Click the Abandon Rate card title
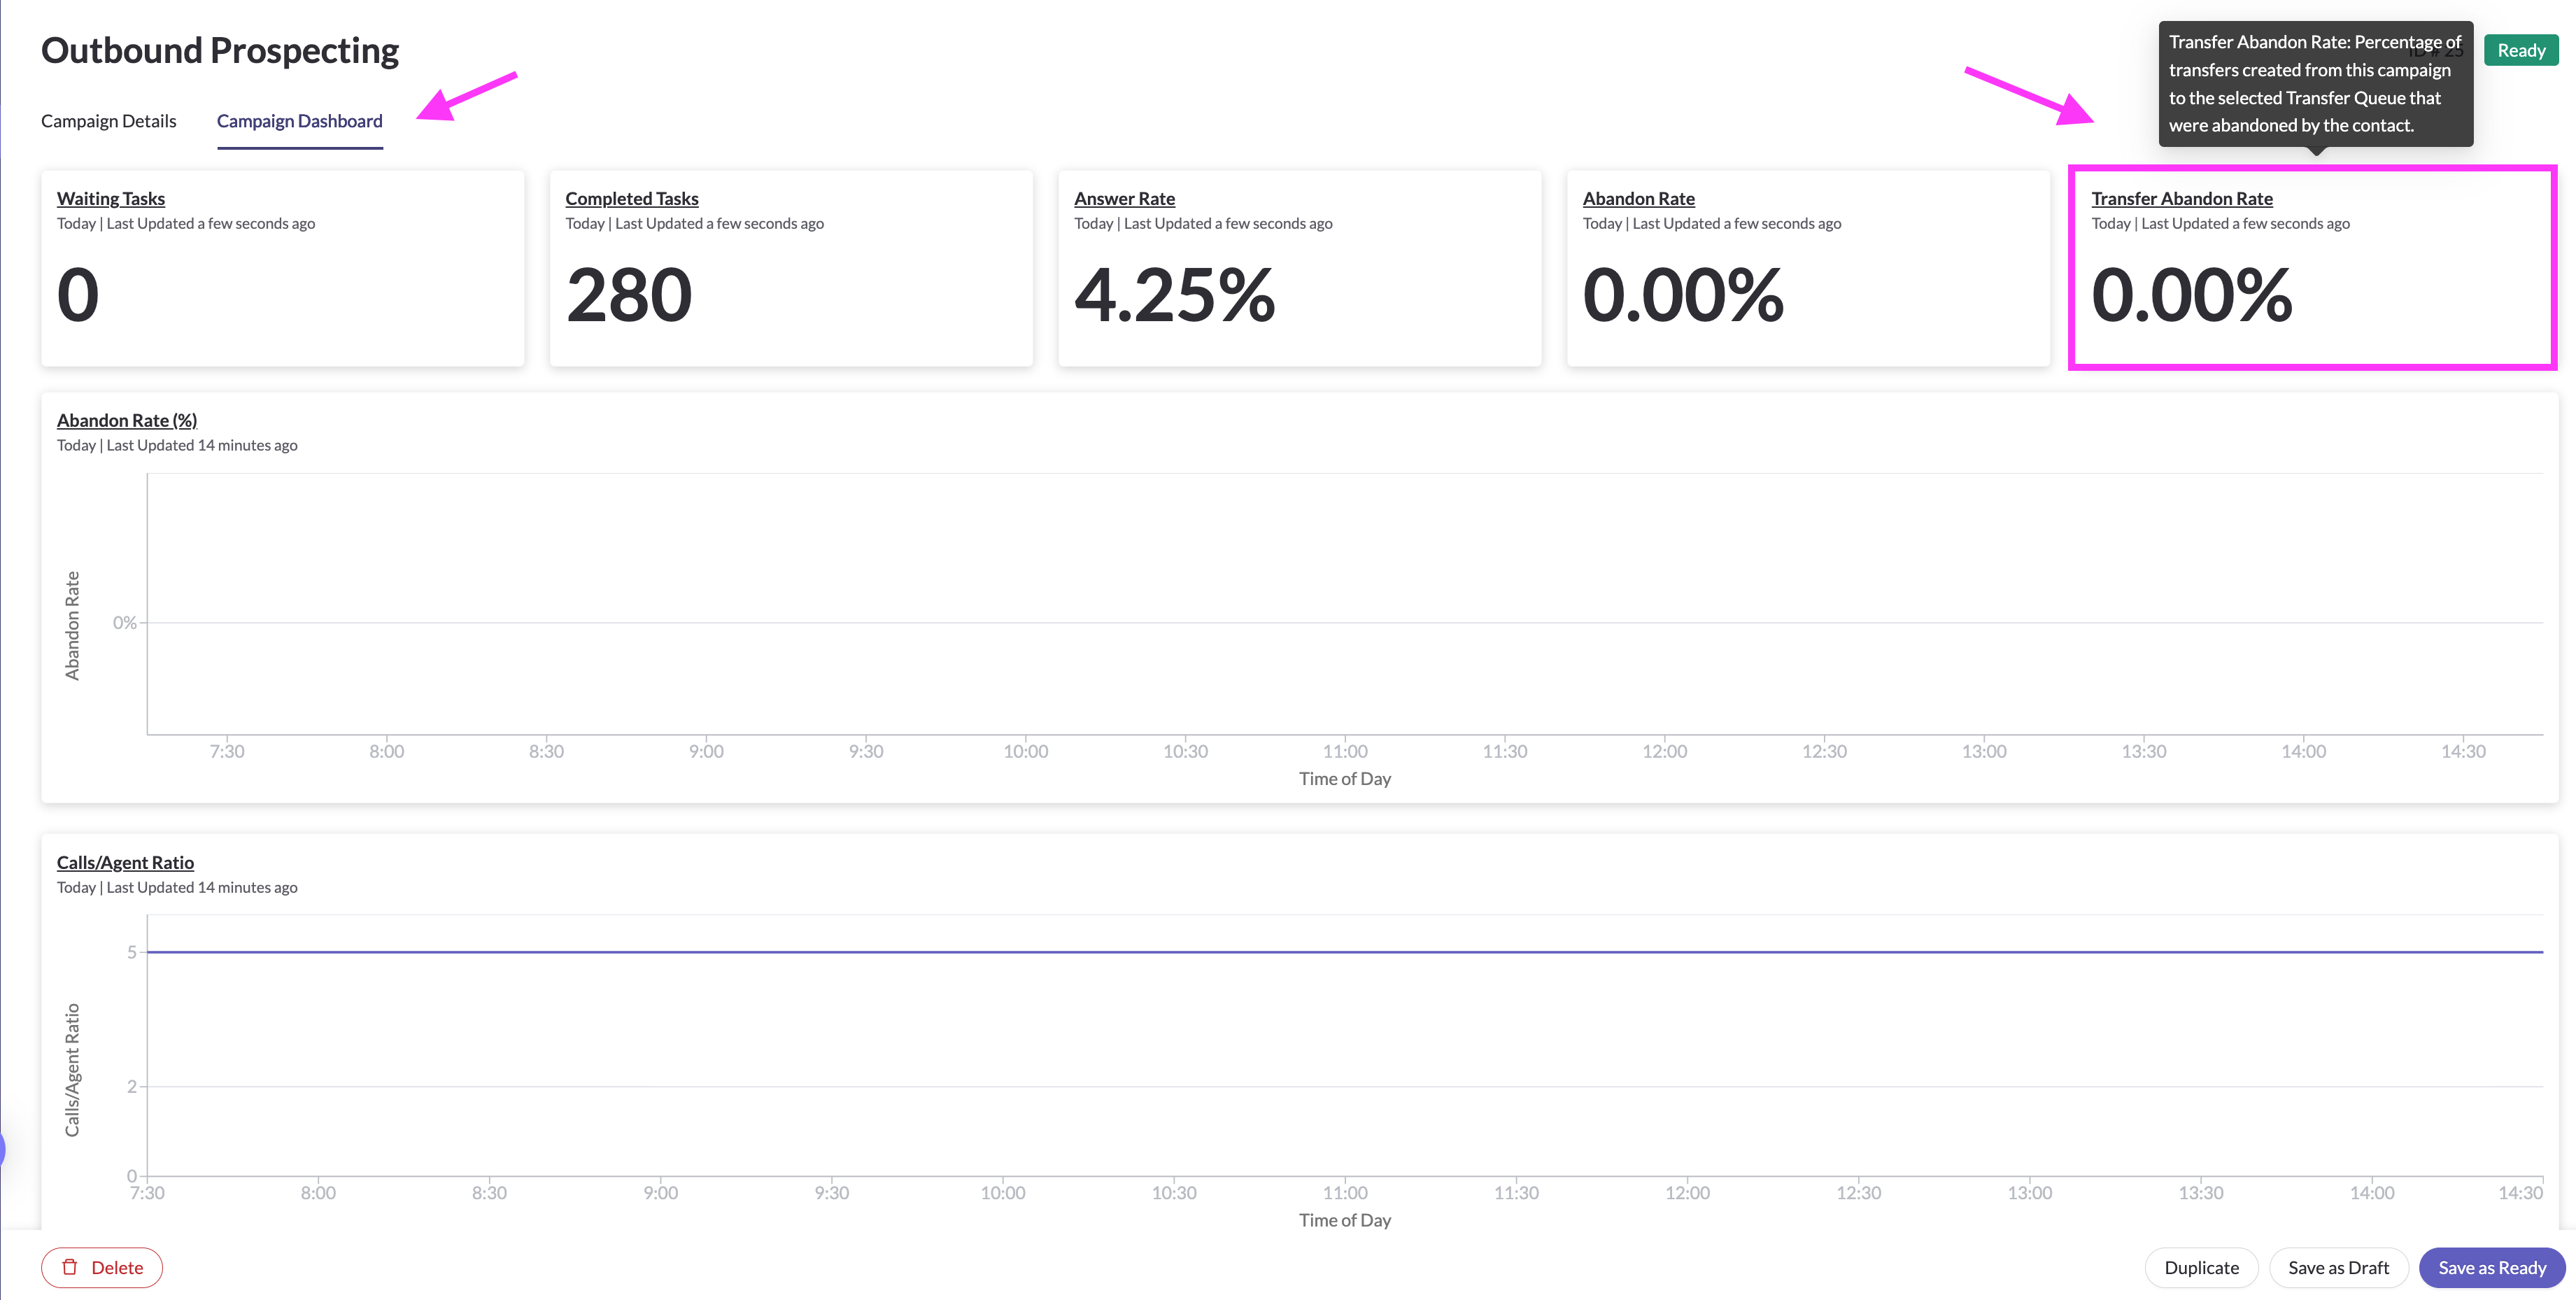2576x1300 pixels. click(1638, 198)
